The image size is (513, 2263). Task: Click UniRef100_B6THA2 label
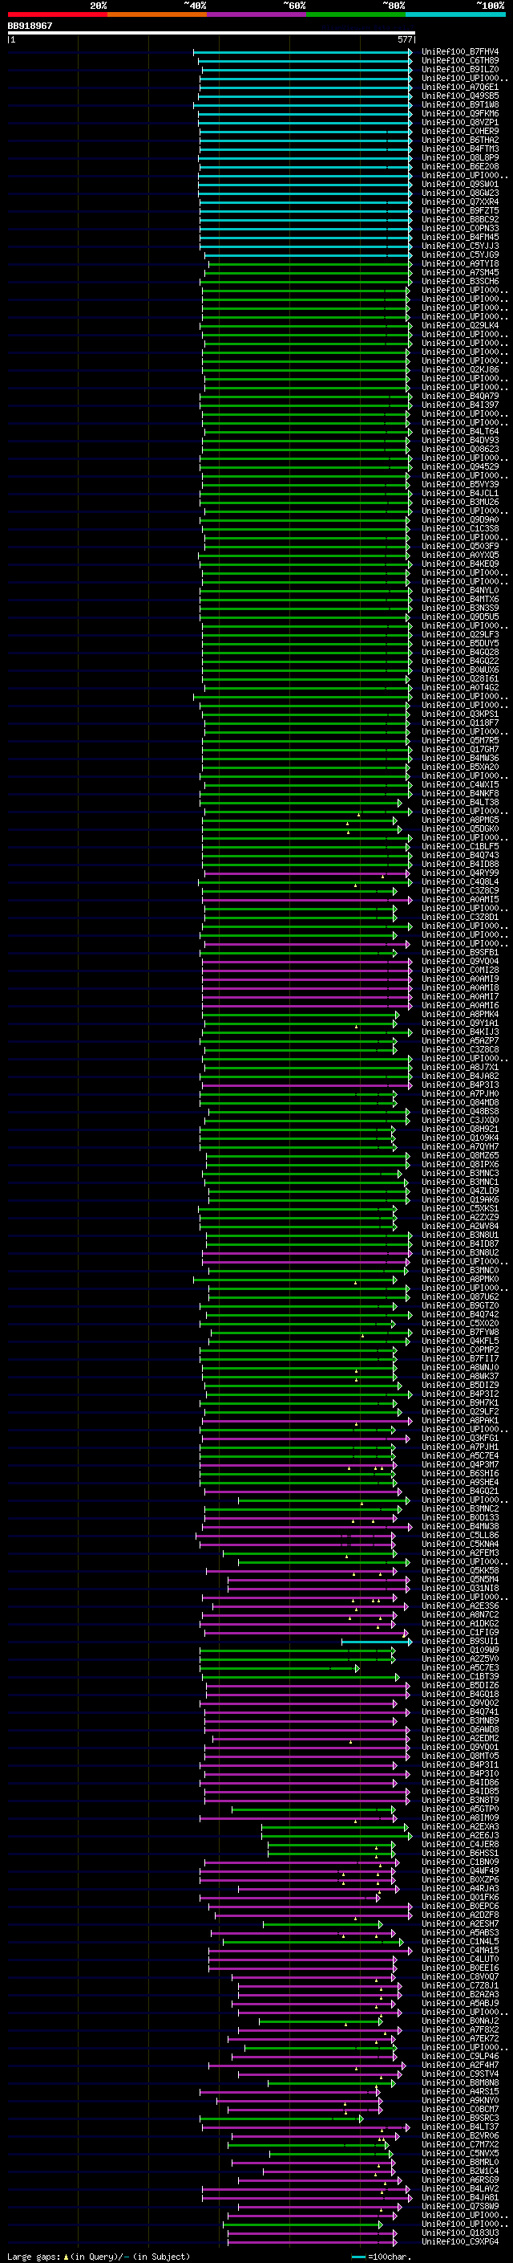[x=460, y=140]
